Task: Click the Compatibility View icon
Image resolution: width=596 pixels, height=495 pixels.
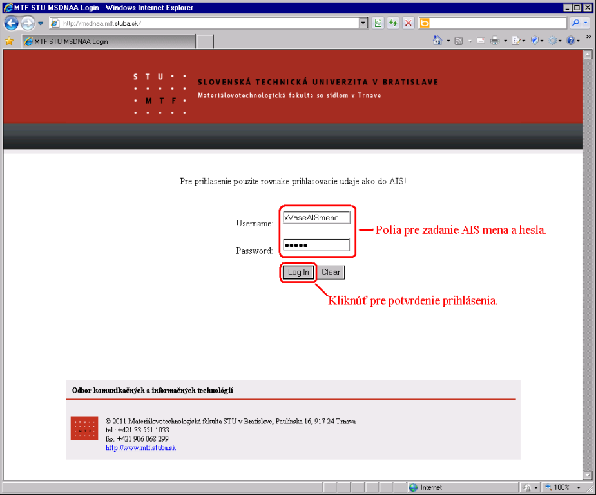Action: (378, 23)
